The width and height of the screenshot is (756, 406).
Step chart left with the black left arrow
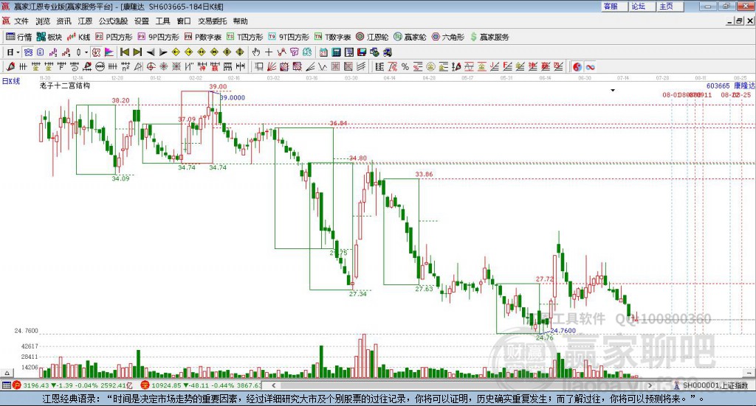[151, 52]
